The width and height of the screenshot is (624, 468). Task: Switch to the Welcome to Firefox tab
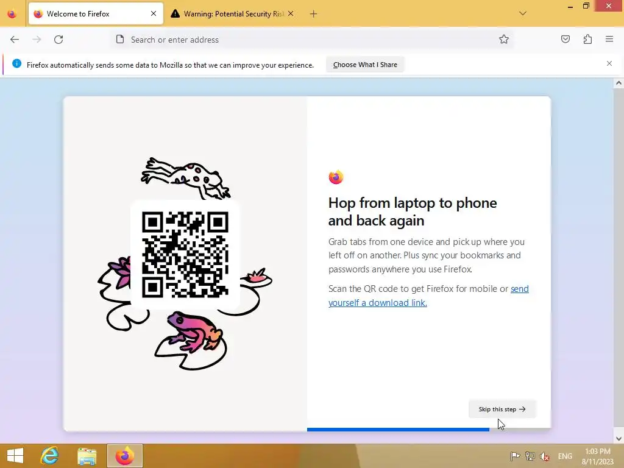point(96,14)
